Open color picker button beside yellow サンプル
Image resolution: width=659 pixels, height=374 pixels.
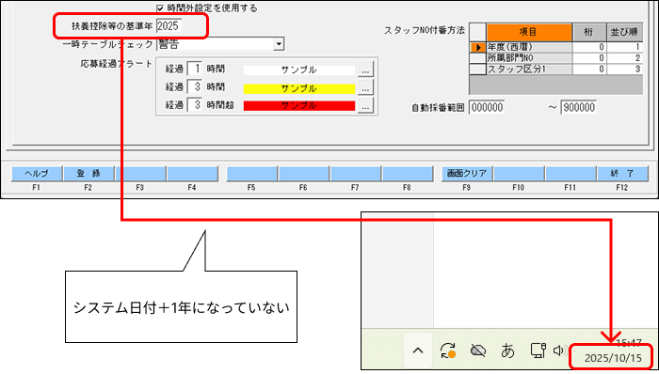(x=365, y=88)
